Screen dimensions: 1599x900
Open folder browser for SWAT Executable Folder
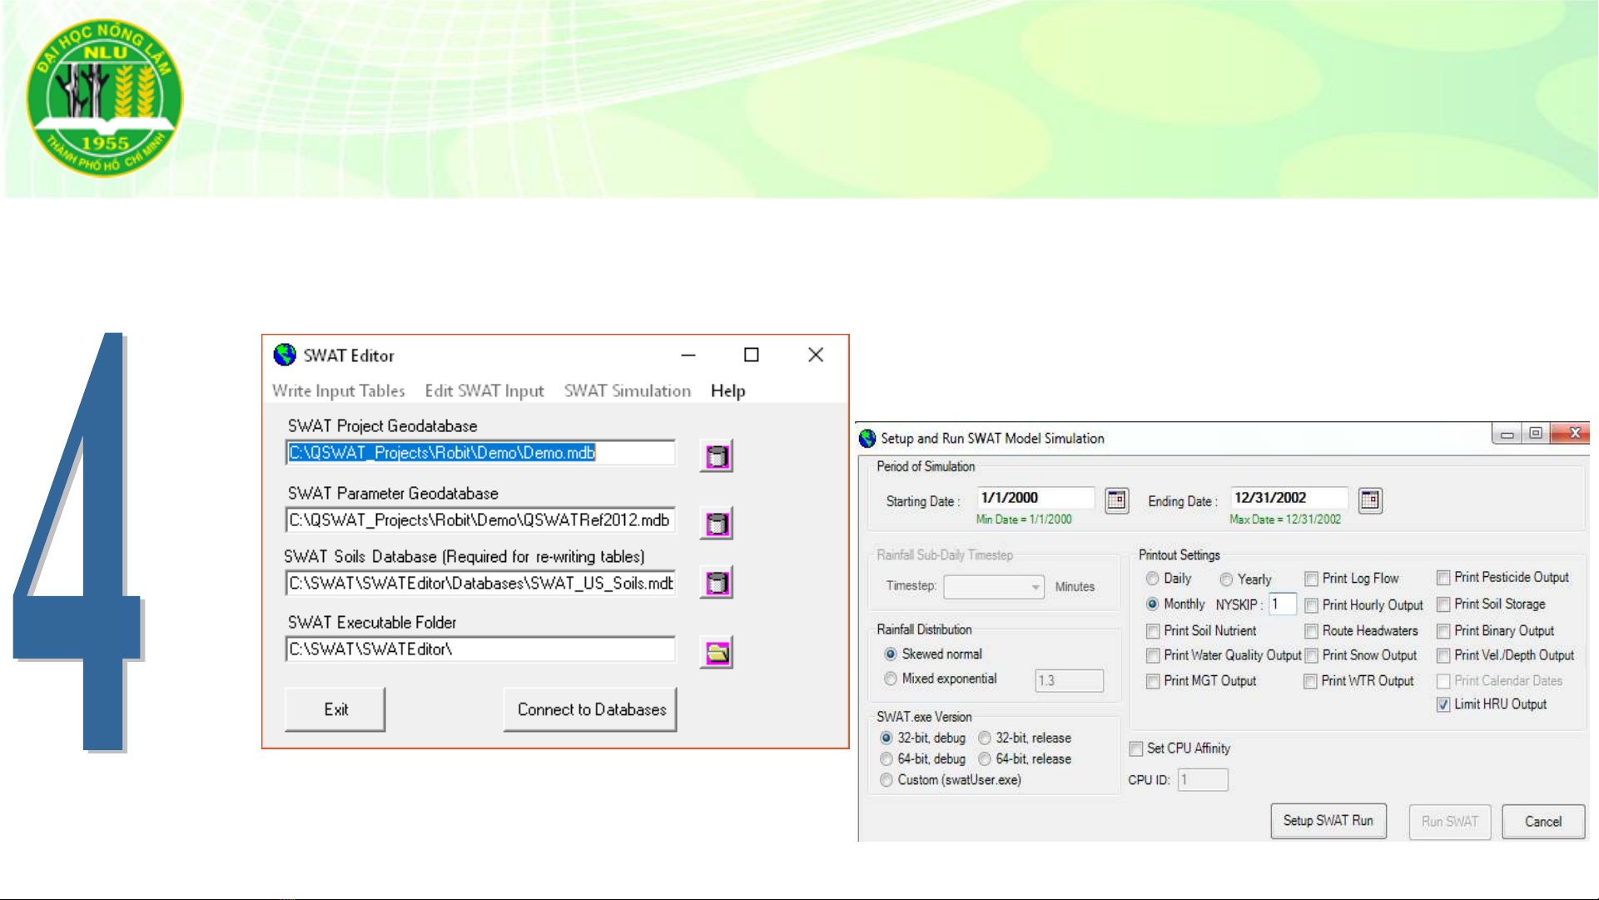pos(717,653)
